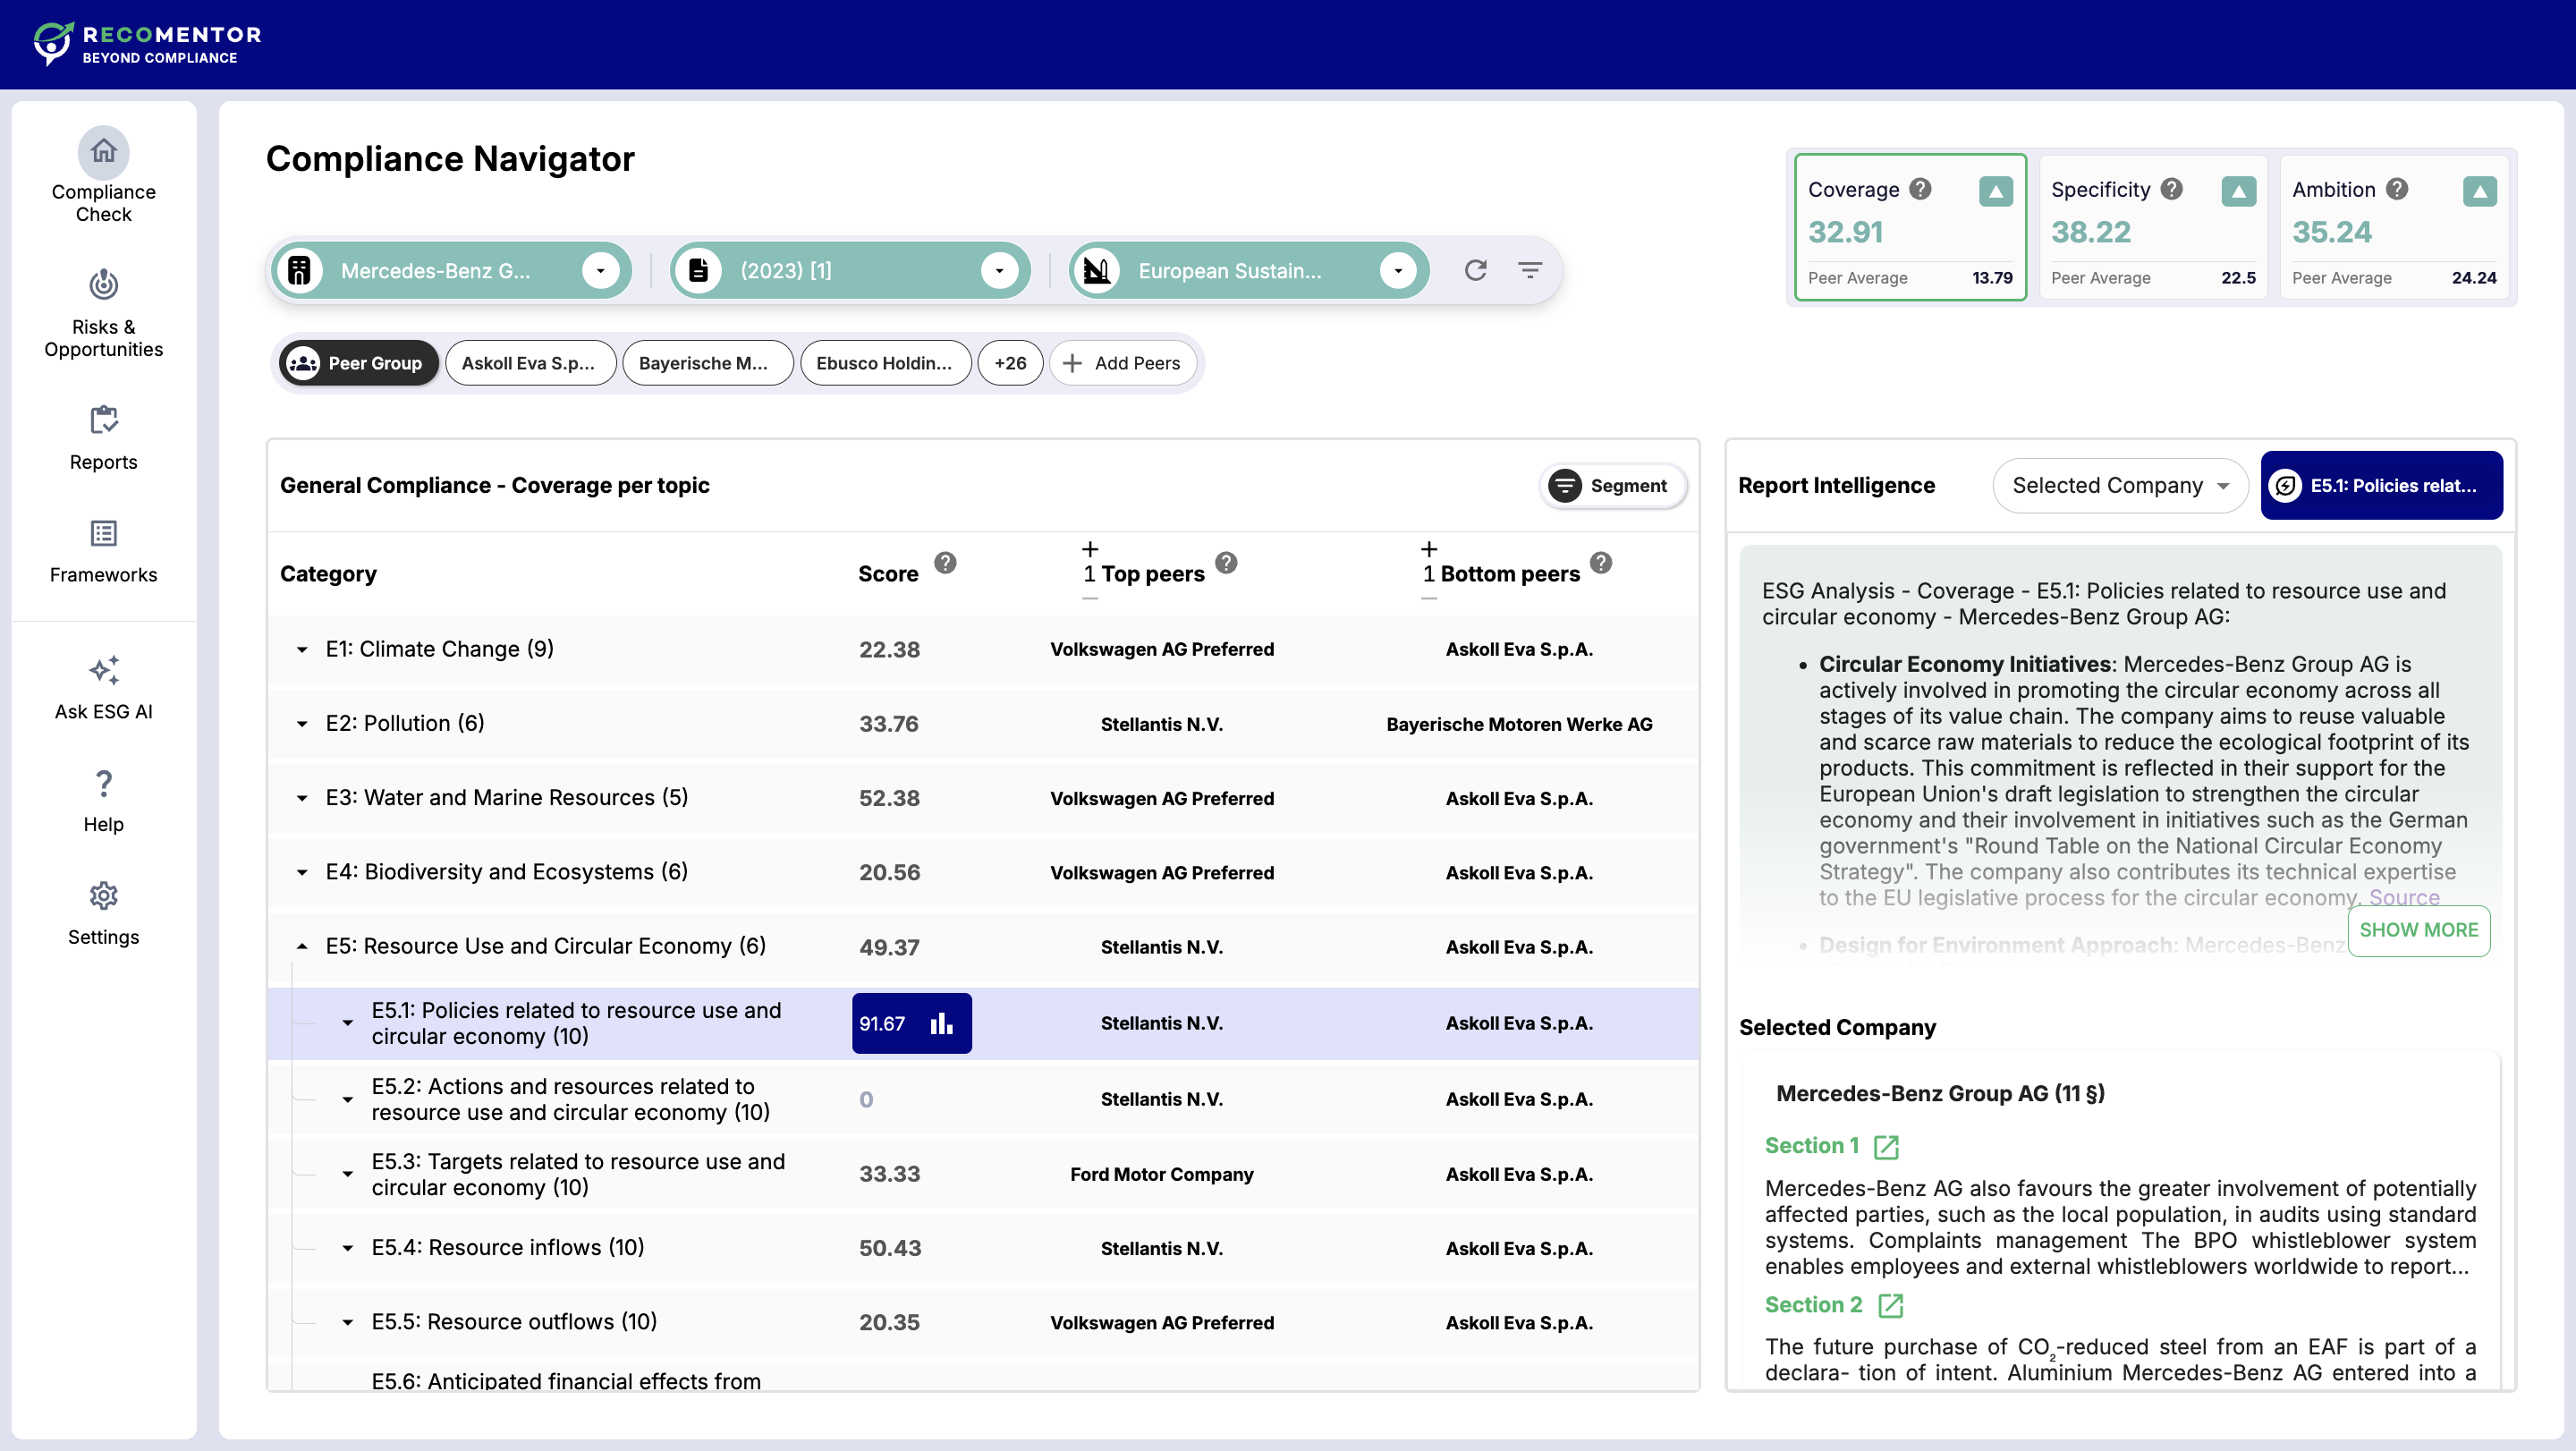This screenshot has height=1451, width=2576.
Task: Click the 91.67 score bar chart
Action: click(x=941, y=1023)
